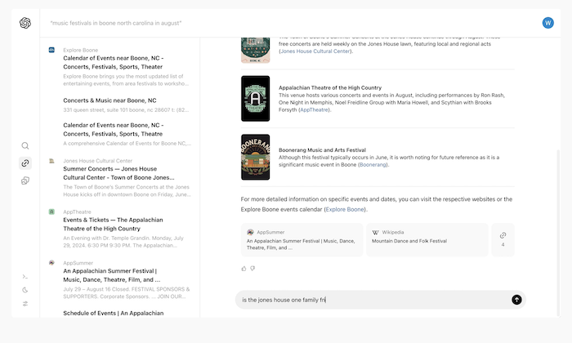Select the links icon in sidebar
The height and width of the screenshot is (343, 572).
tap(25, 163)
